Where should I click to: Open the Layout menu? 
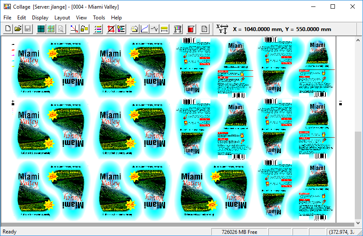[62, 18]
